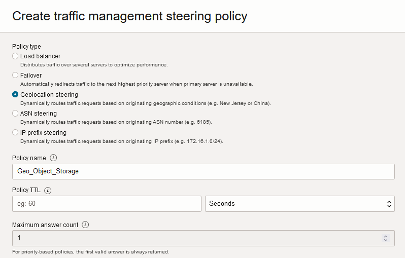Click the Policy TTL info icon

pyautogui.click(x=48, y=191)
